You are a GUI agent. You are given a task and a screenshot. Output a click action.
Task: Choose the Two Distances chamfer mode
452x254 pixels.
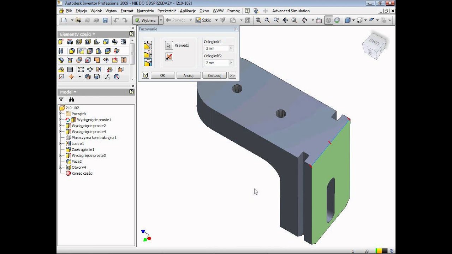pos(148,62)
